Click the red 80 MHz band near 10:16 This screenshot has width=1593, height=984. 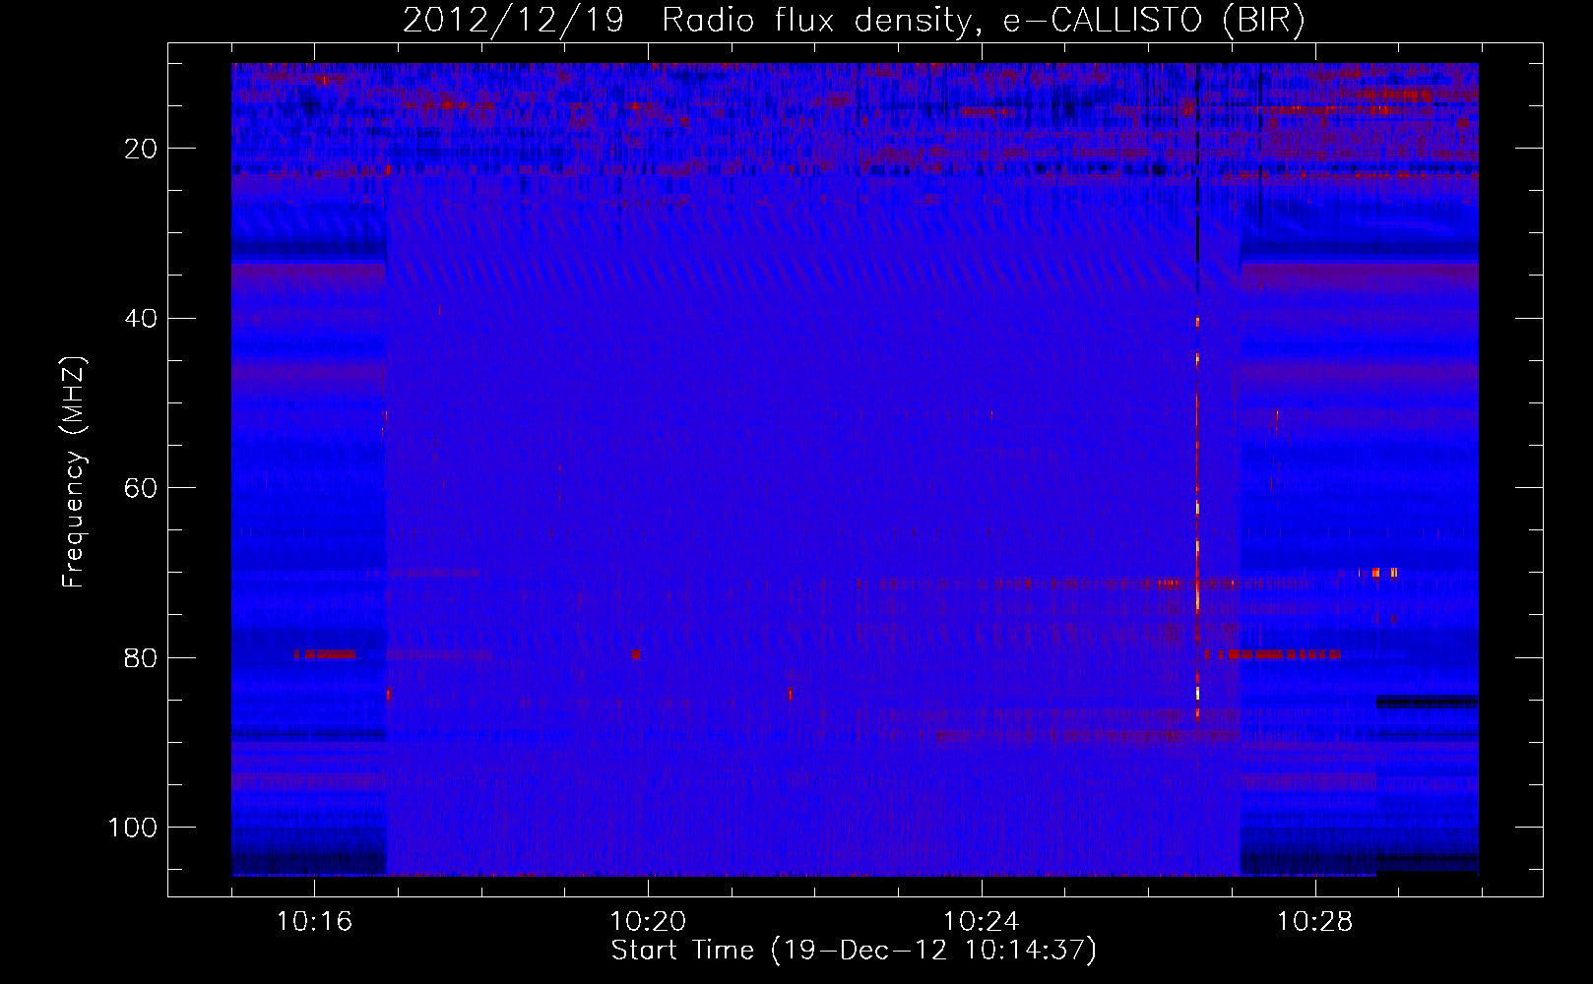[325, 654]
